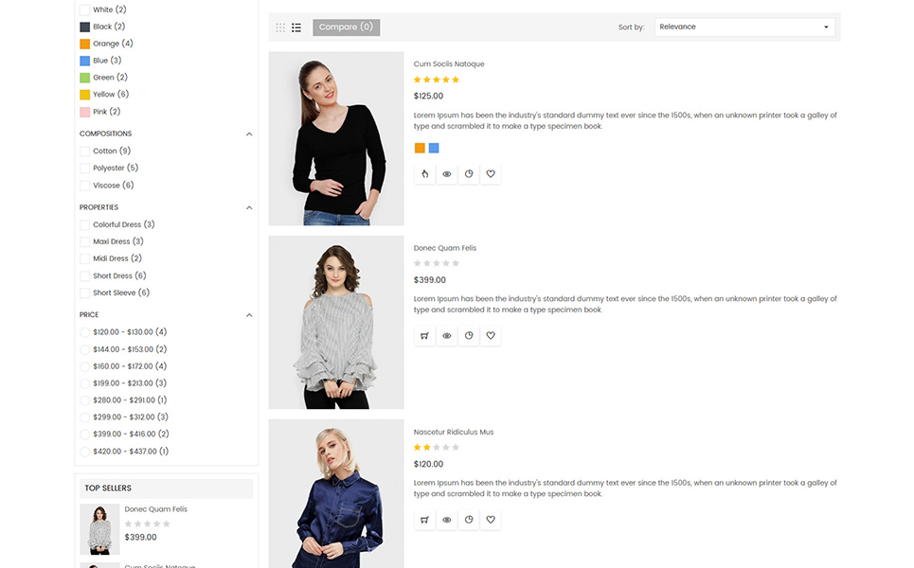
Task: Check the Colorful Dress filter
Action: coord(84,225)
